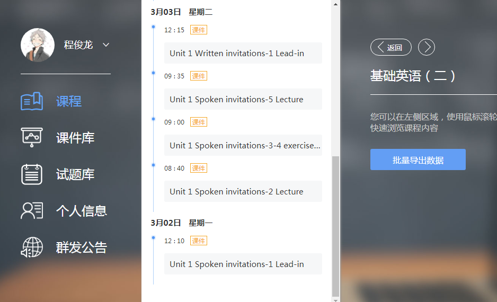Select the 课程 menu label
Image resolution: width=497 pixels, height=302 pixels.
click(69, 101)
